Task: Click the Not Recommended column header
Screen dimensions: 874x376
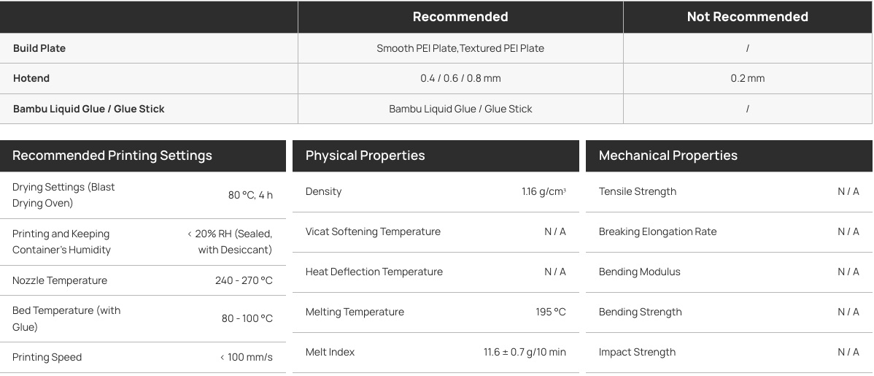Action: 748,17
